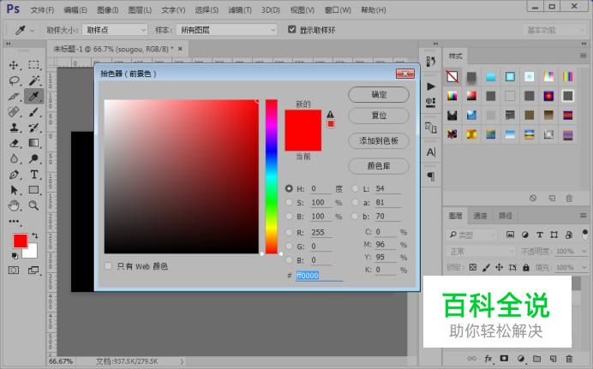The height and width of the screenshot is (369, 593).
Task: Select the S saturation radio button
Action: (x=289, y=202)
